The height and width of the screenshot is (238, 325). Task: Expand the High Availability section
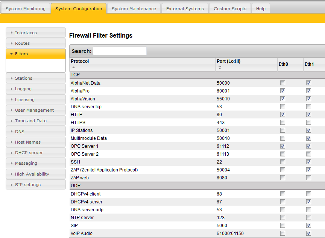coord(36,174)
